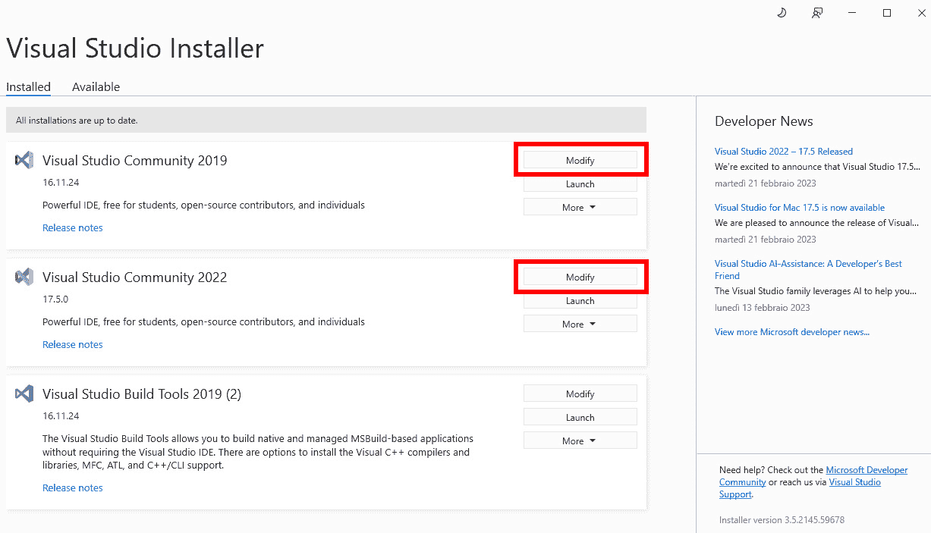Modify Visual Studio Build Tools 2019
This screenshot has width=931, height=533.
tap(580, 393)
